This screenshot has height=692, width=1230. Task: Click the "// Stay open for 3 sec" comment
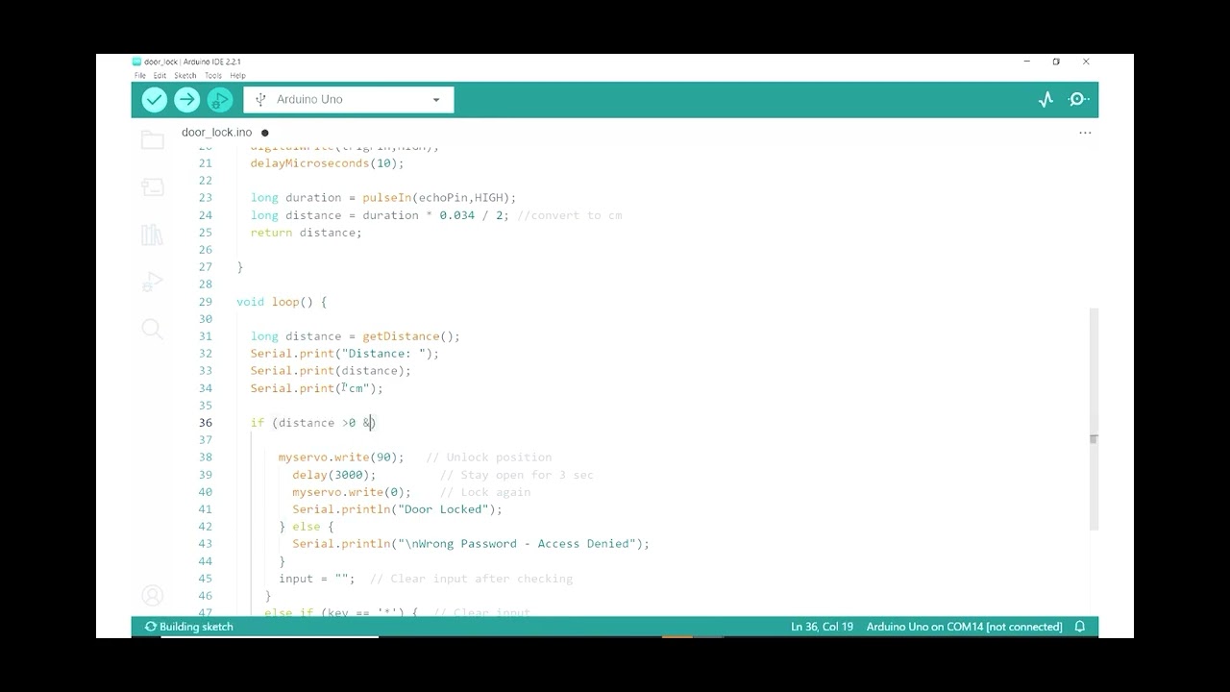(x=517, y=475)
